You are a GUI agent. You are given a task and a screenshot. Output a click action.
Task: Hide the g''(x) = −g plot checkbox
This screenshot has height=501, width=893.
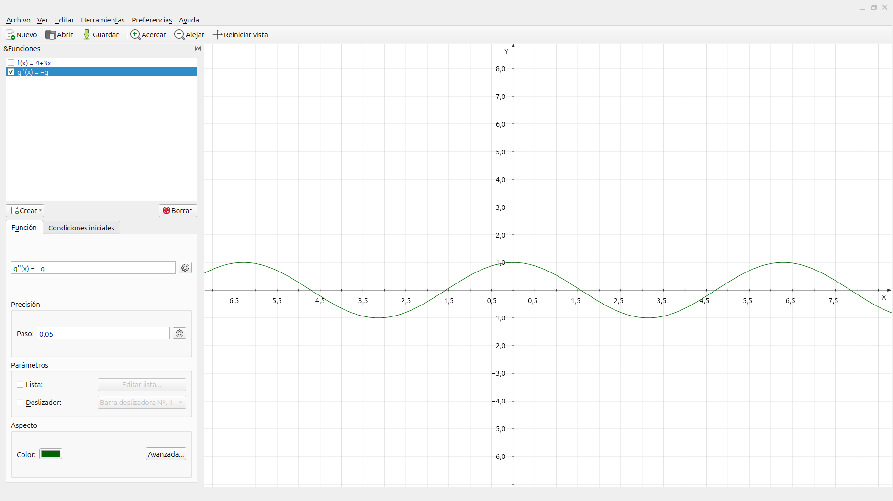click(11, 72)
